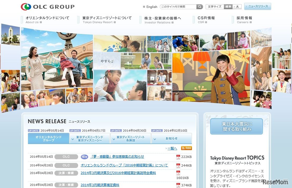Open 2016中期経営計画について link
The height and width of the screenshot is (188, 292).
tap(124, 165)
